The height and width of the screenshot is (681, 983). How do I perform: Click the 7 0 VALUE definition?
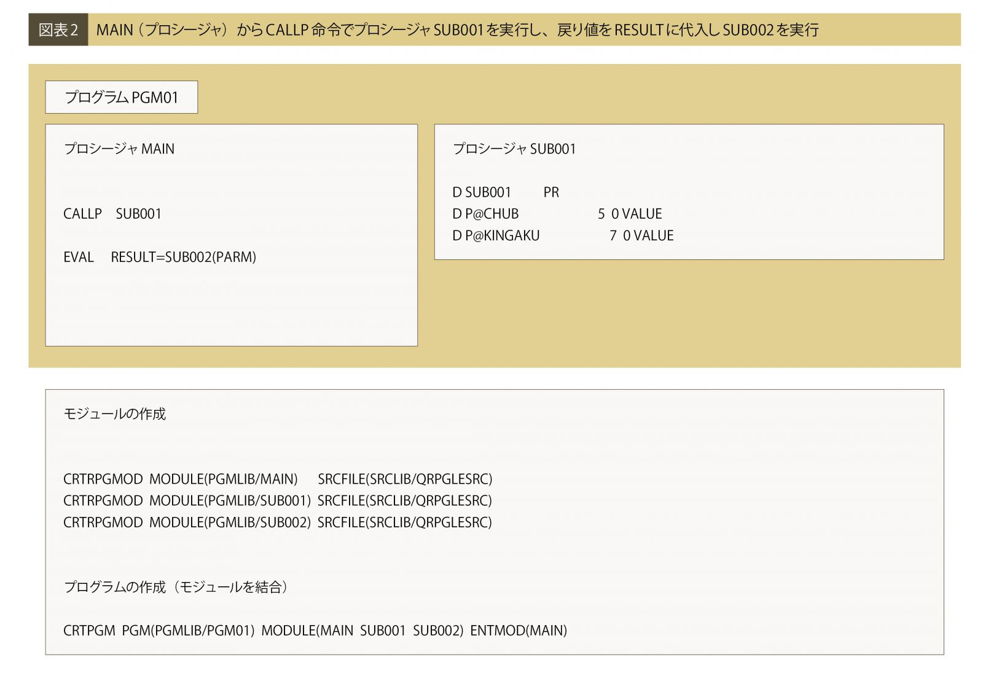click(641, 235)
